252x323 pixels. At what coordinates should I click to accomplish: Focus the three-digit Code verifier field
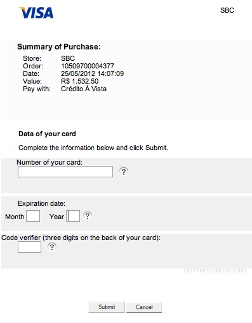click(x=29, y=247)
